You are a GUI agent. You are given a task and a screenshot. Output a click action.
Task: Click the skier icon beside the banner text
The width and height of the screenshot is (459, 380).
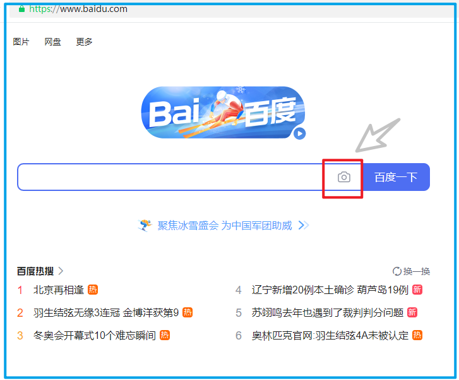click(145, 226)
